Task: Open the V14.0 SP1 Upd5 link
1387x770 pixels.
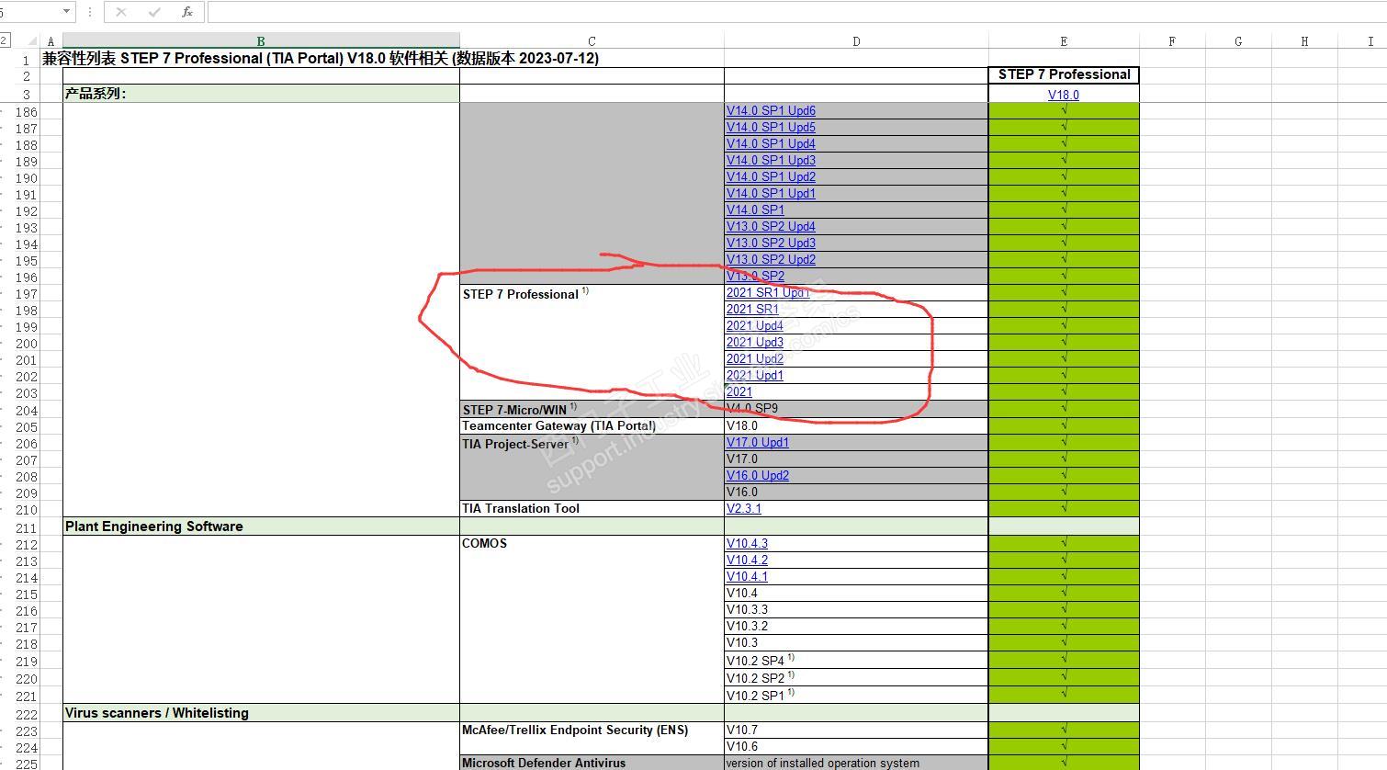Action: pyautogui.click(x=771, y=127)
